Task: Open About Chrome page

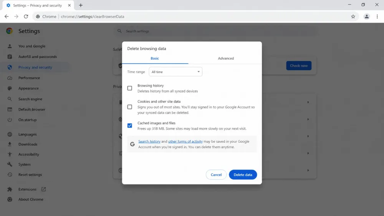Action: [x=31, y=200]
